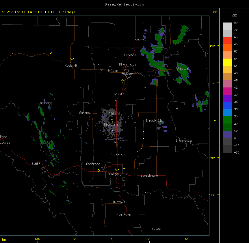Click the Cochrane town label
This screenshot has width=249, height=243.
coord(93,164)
